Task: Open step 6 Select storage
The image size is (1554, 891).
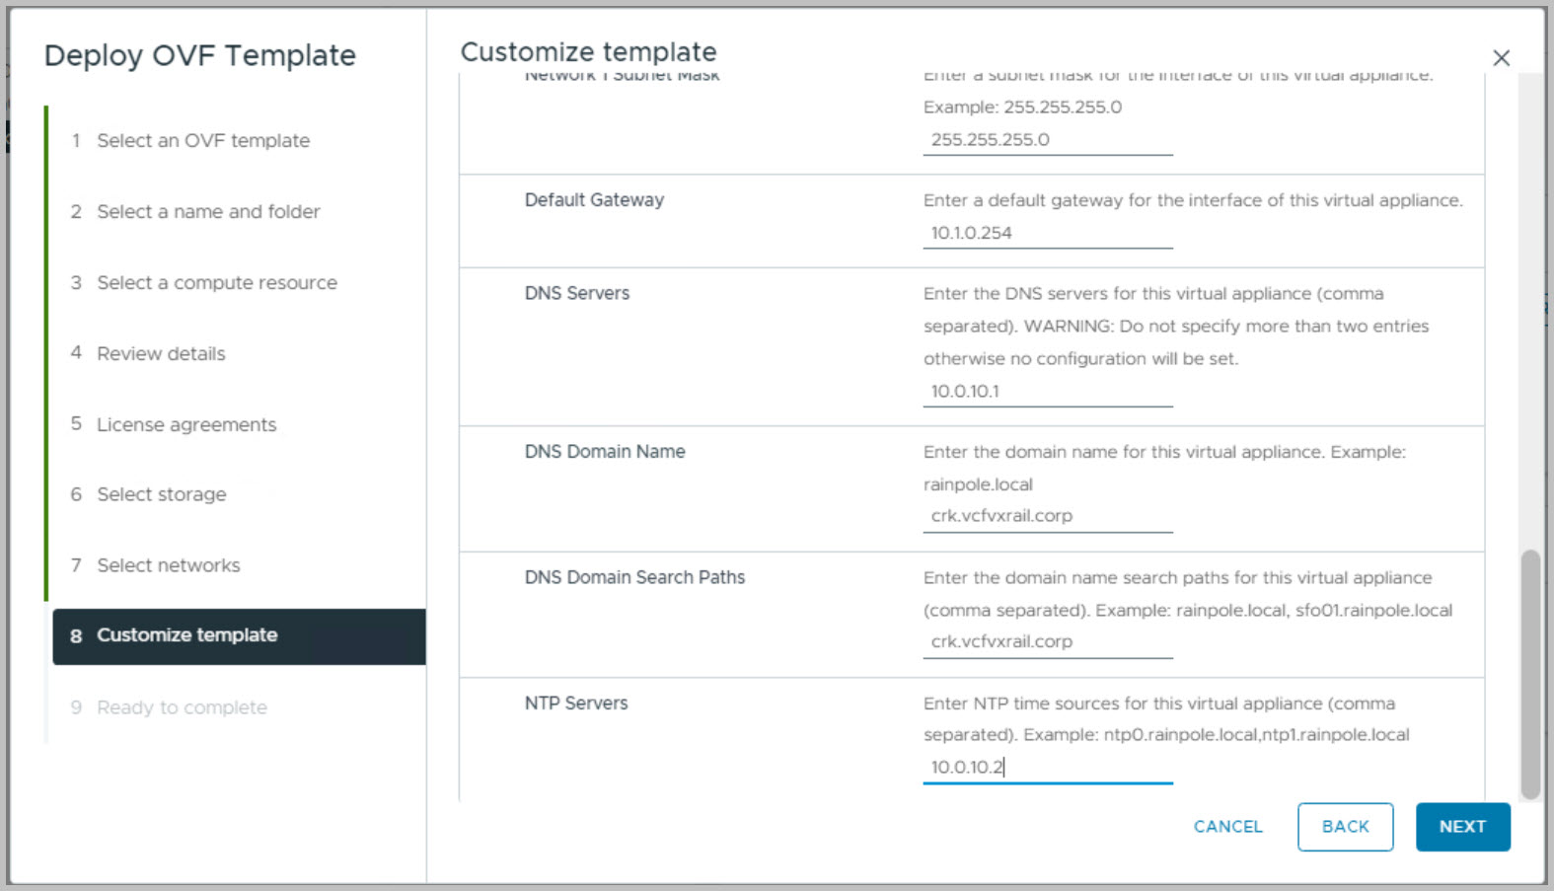Action: coord(161,494)
